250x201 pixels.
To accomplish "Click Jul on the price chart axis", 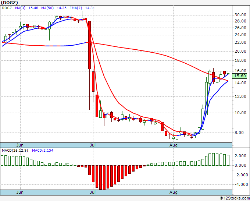I will [x=93, y=145].
